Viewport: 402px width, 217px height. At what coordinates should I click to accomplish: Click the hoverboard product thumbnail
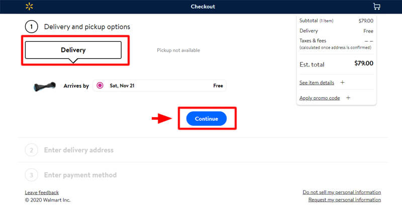coord(45,86)
